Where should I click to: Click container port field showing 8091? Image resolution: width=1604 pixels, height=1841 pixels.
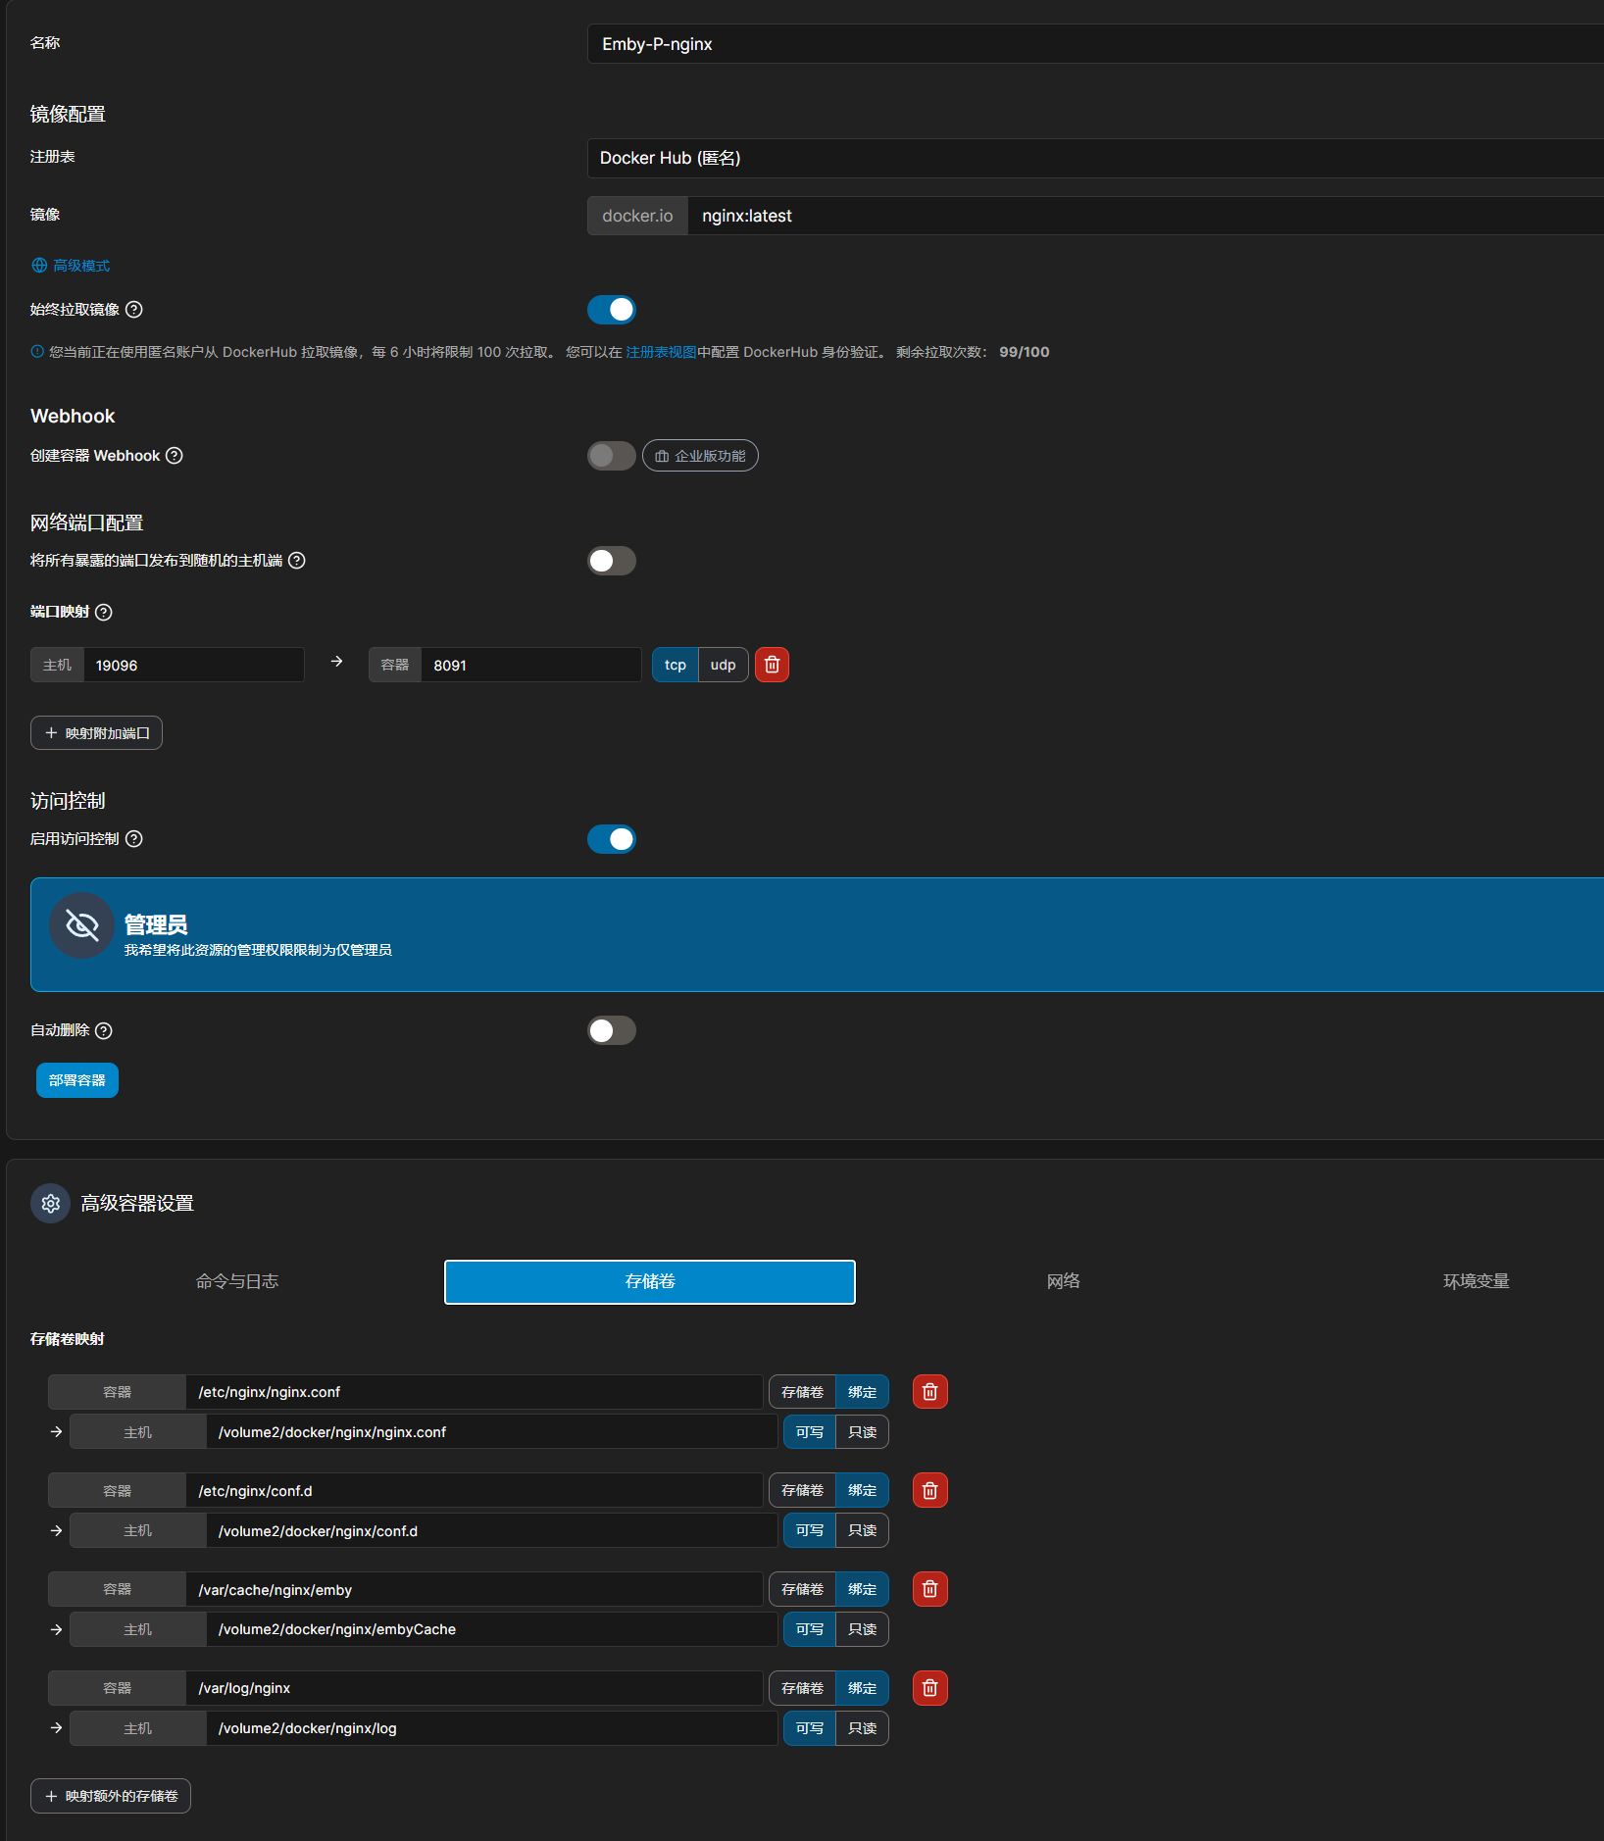(530, 665)
